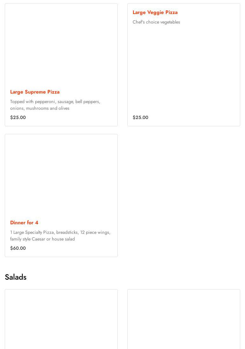Screen dimensions: 245x349
Task: Open the Large Supreme Pizza title link
Action: pyautogui.click(x=35, y=92)
